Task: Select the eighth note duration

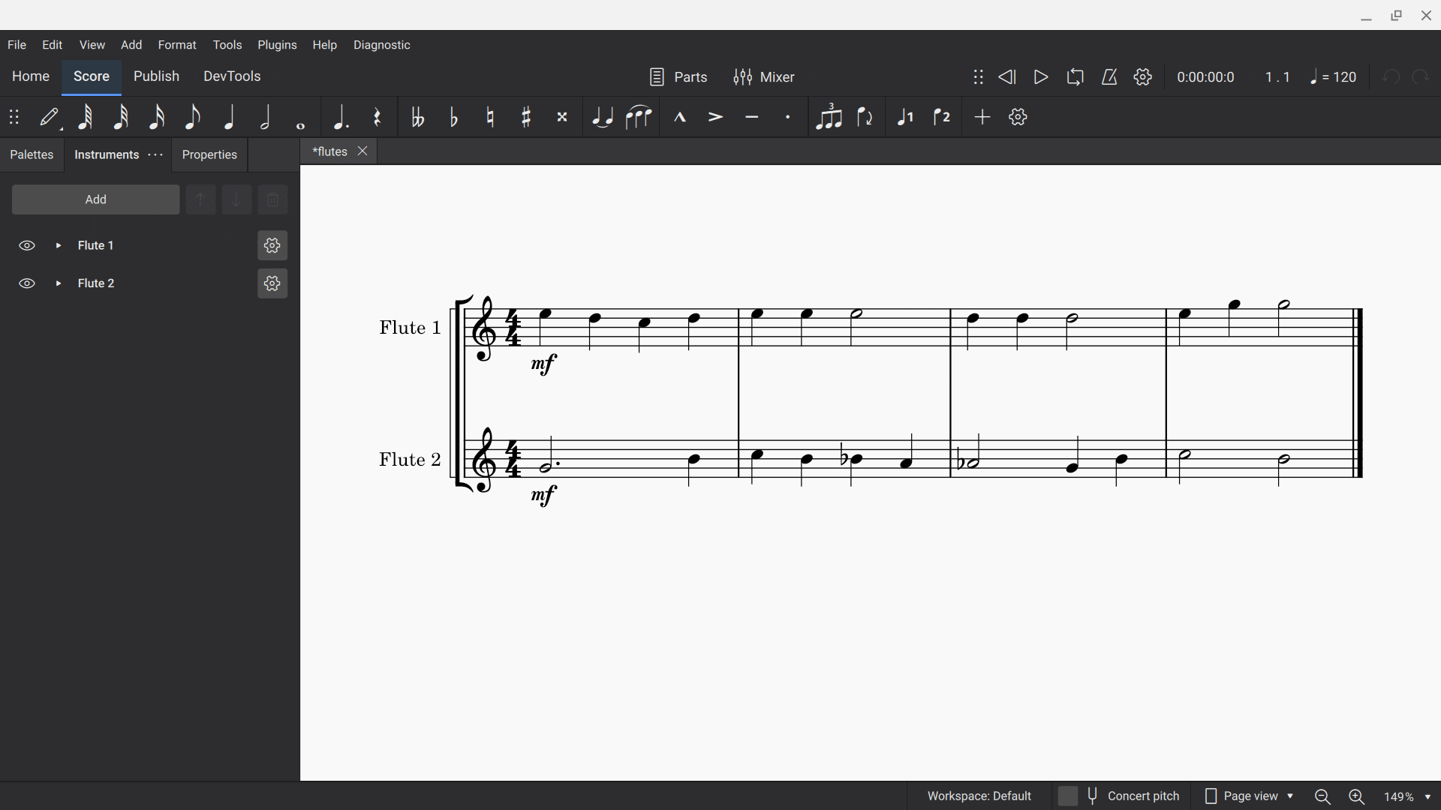Action: [x=194, y=117]
